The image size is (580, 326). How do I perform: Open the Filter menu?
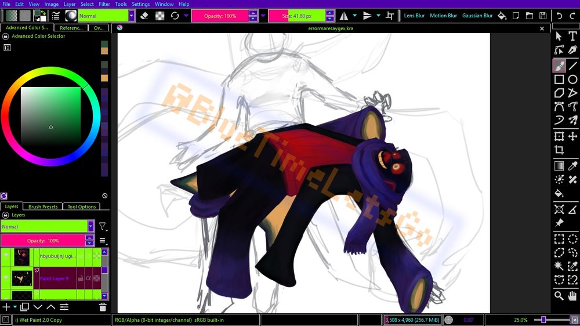point(104,4)
